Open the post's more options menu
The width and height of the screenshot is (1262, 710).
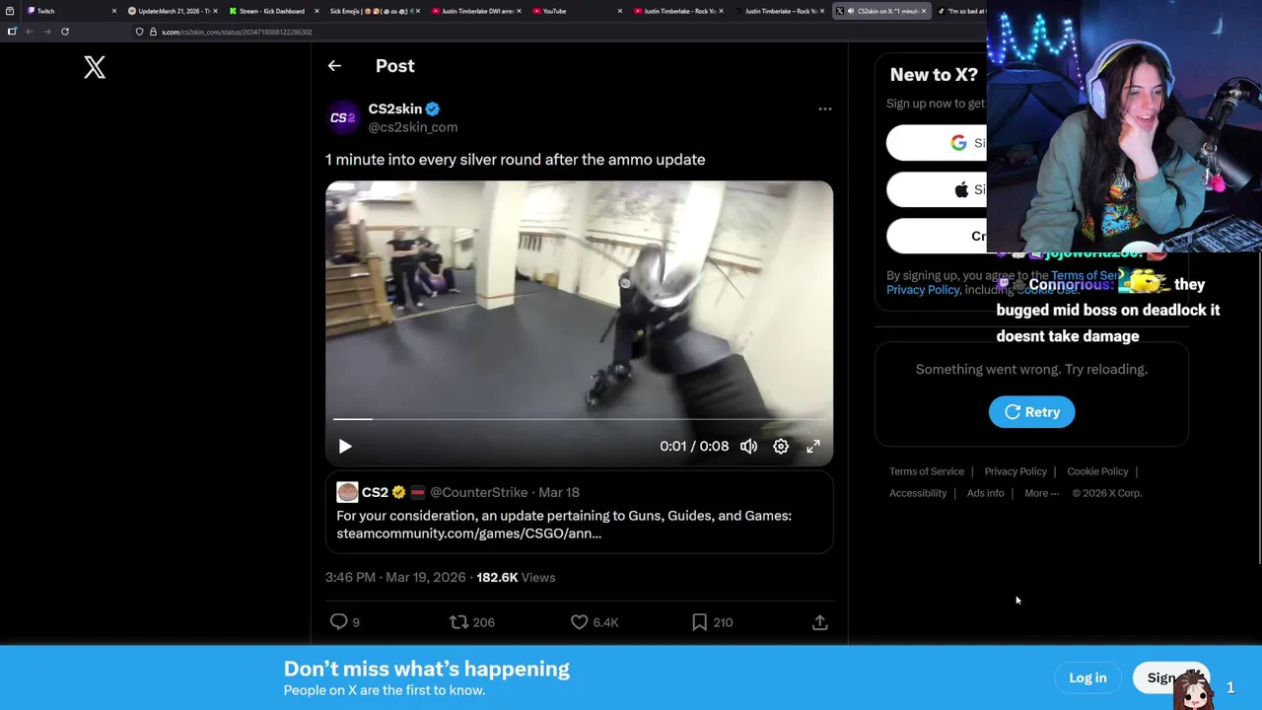point(825,108)
